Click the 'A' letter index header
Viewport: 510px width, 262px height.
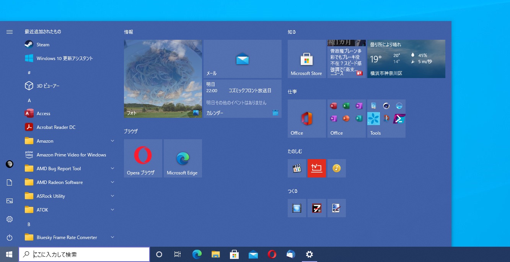tap(29, 101)
